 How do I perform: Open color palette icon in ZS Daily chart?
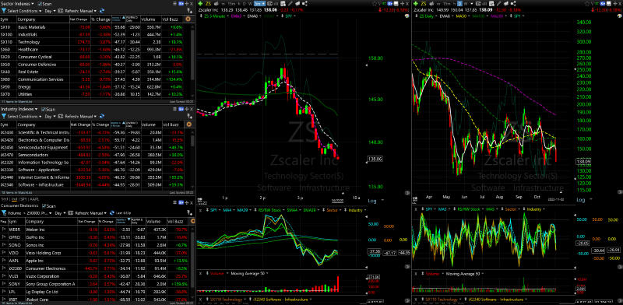click(x=620, y=16)
